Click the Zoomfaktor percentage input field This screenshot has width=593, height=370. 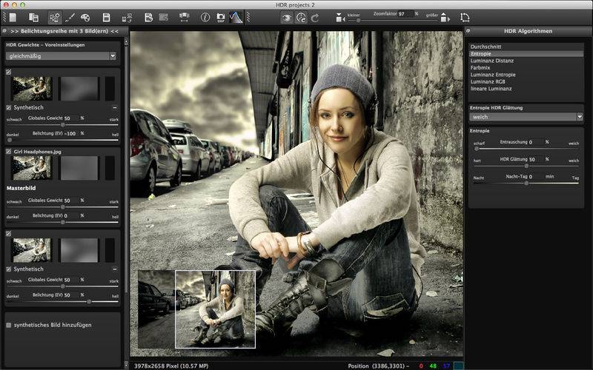(405, 13)
